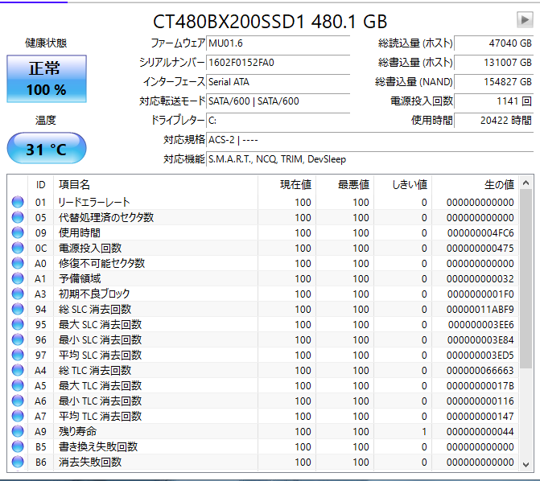Click status orb for row B5 書き換え失敗回数
540x481 pixels.
(18, 446)
